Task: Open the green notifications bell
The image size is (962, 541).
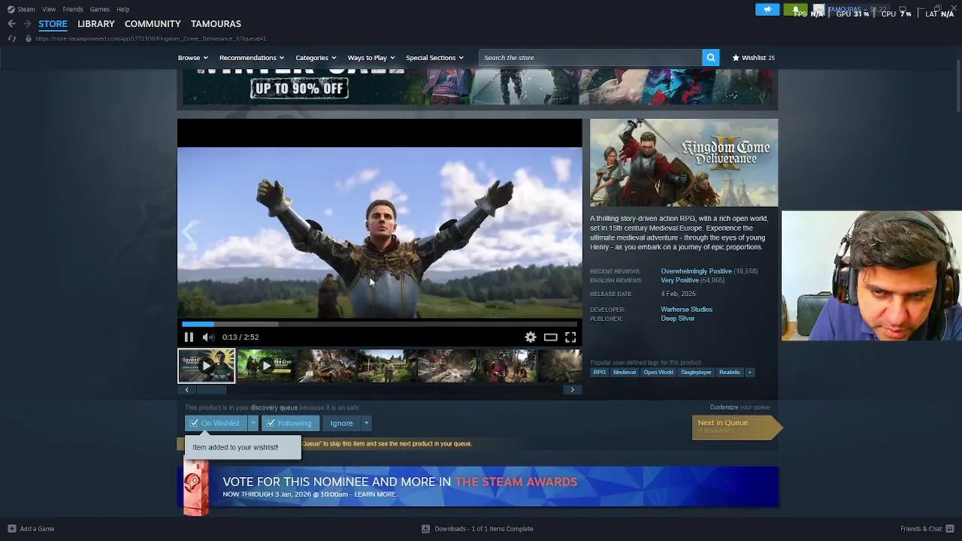Action: (x=795, y=10)
